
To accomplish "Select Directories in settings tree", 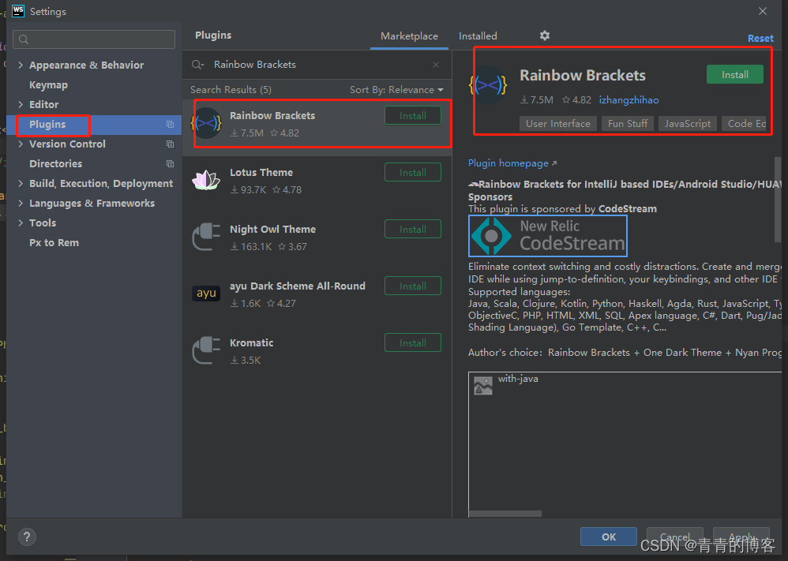I will pos(56,164).
